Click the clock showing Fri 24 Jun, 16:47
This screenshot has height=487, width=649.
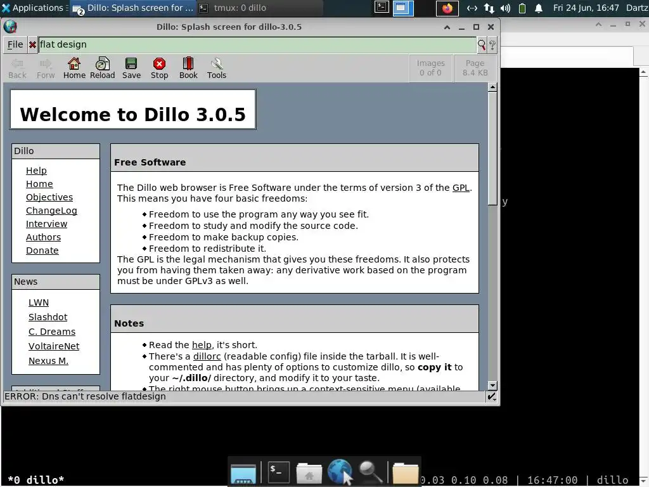pyautogui.click(x=586, y=8)
